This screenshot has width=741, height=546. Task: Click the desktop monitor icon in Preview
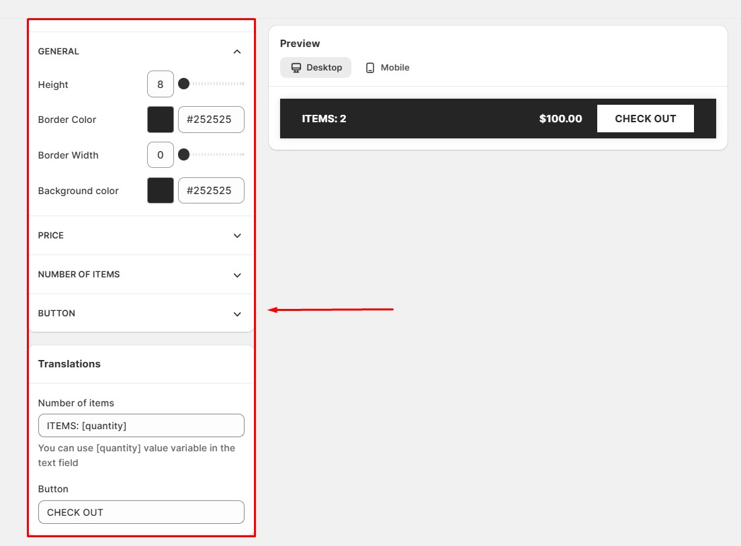pos(296,68)
